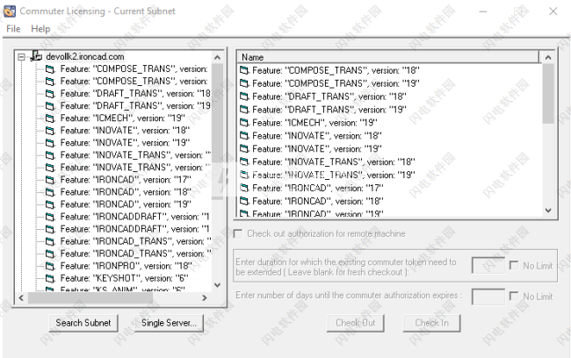
Task: Click DRAFT_TRANS version 19 icon in Name list
Action: (x=244, y=110)
